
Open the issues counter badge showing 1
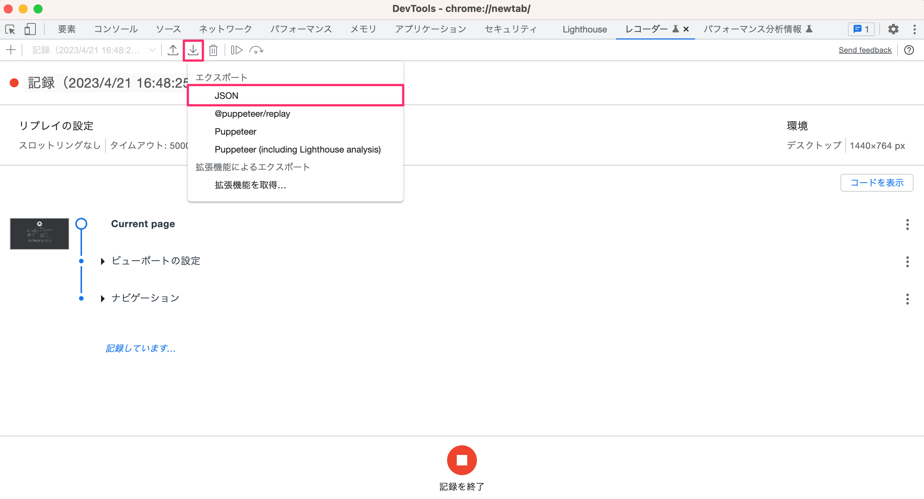[861, 29]
